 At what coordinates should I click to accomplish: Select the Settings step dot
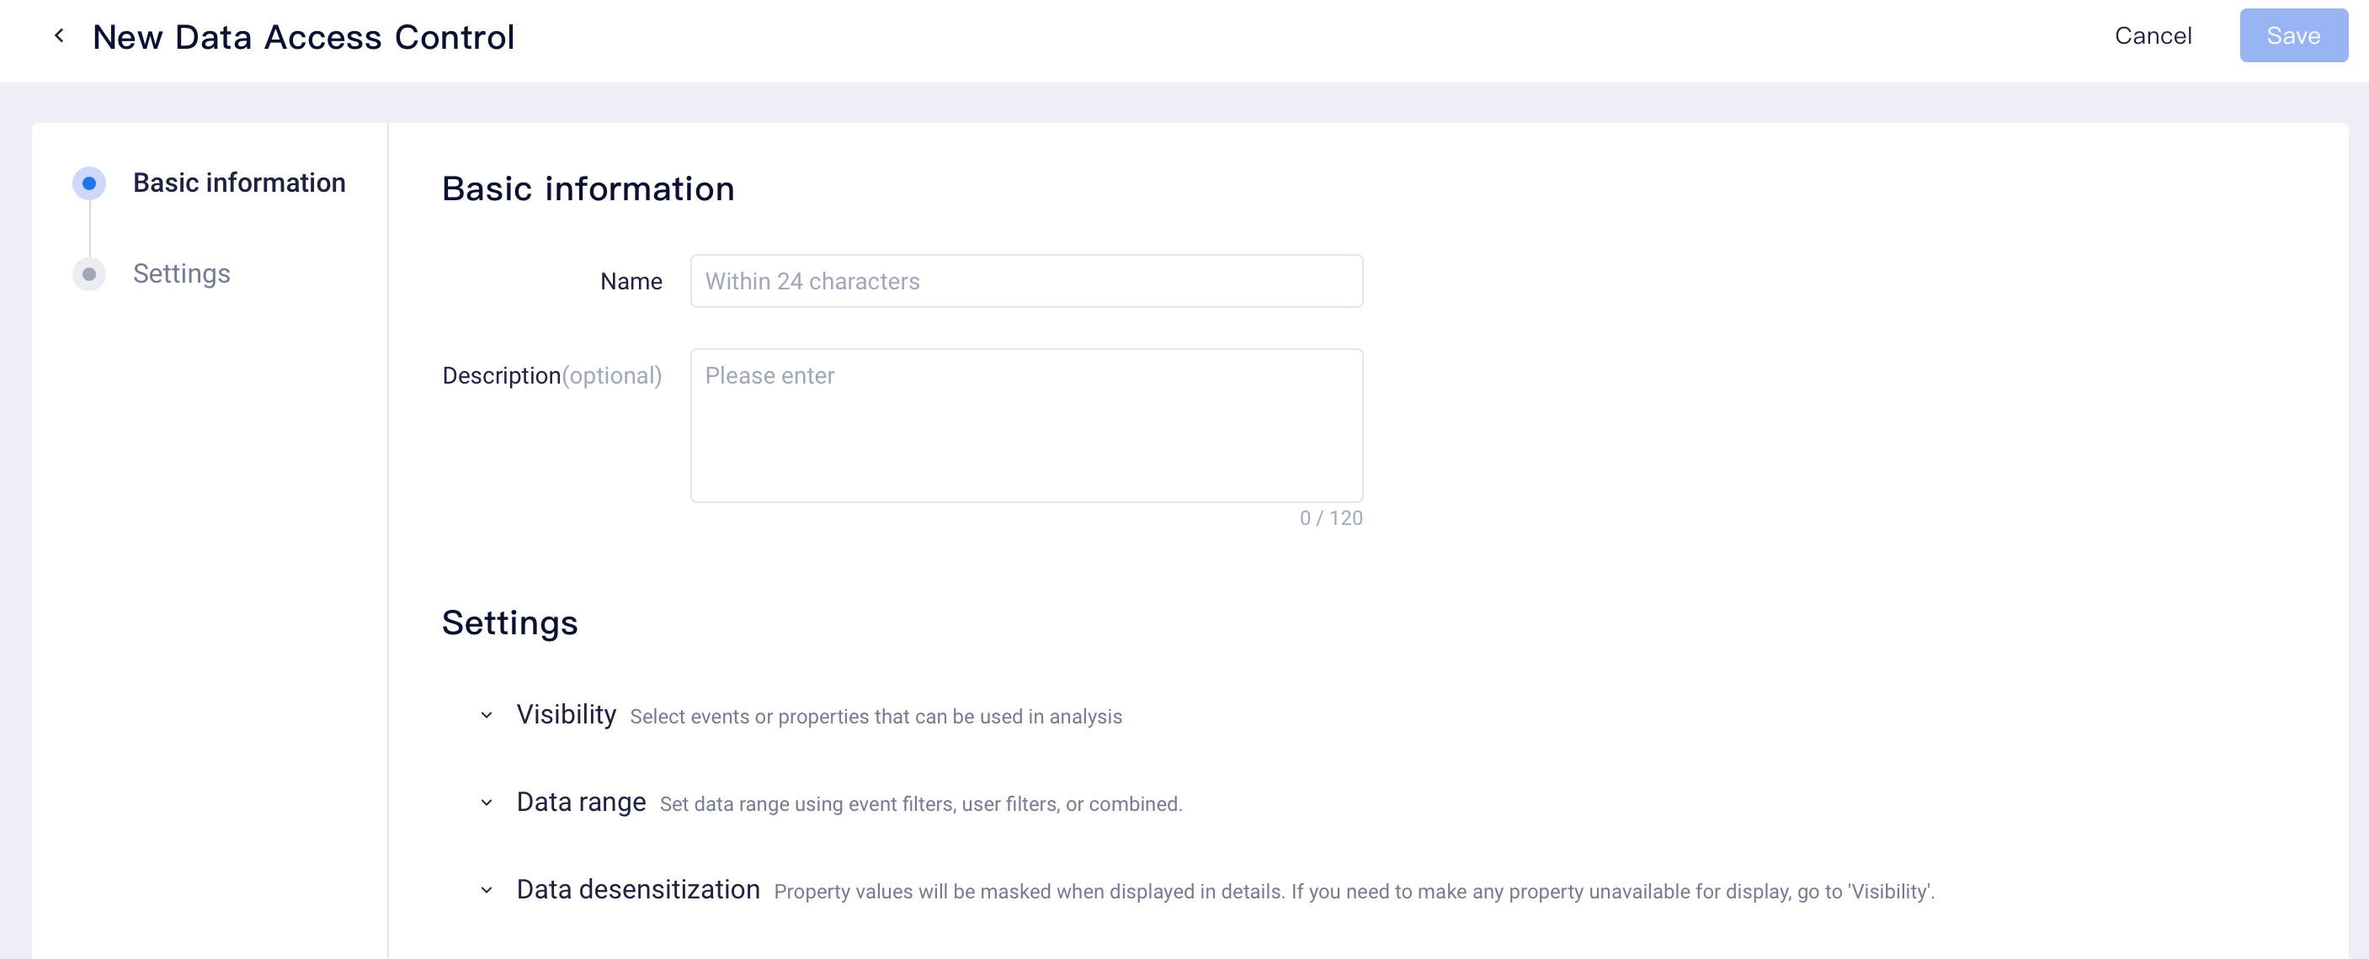(x=89, y=273)
